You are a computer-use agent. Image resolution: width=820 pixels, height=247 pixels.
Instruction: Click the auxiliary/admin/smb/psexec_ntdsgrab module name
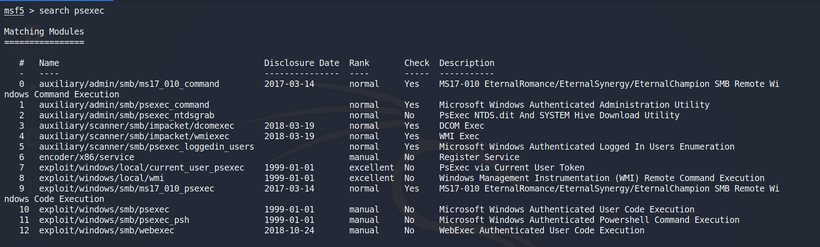(126, 115)
